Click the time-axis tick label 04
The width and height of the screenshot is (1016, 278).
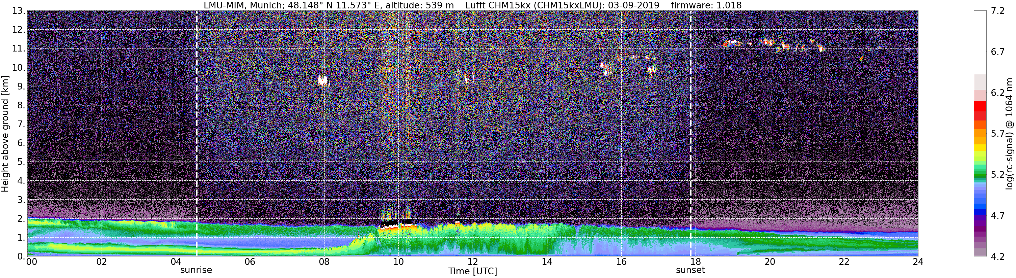pyautogui.click(x=176, y=262)
